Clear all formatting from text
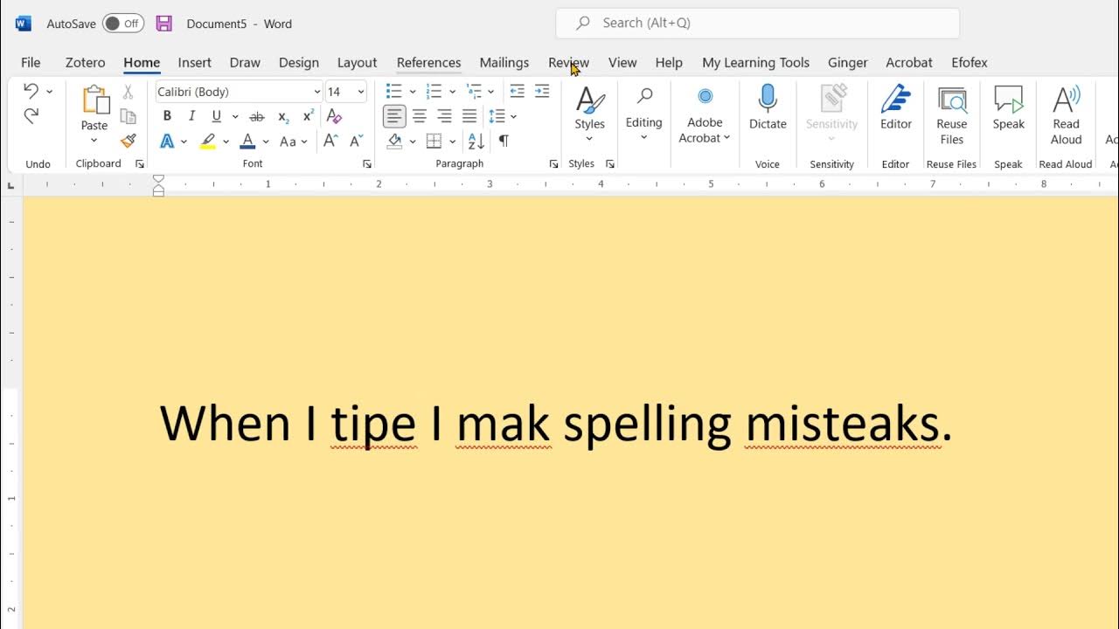The width and height of the screenshot is (1119, 629). (333, 116)
